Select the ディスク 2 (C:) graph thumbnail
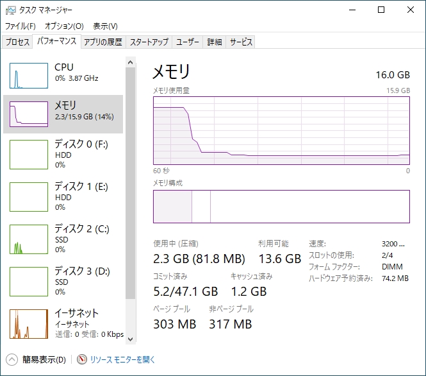The height and width of the screenshot is (376, 426). [x=29, y=239]
